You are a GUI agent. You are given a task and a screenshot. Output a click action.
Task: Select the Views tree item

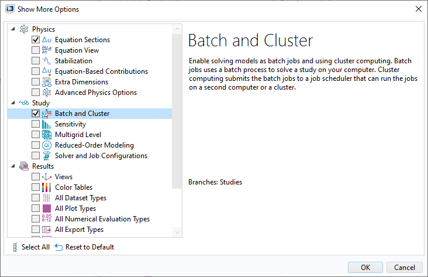[x=64, y=177]
